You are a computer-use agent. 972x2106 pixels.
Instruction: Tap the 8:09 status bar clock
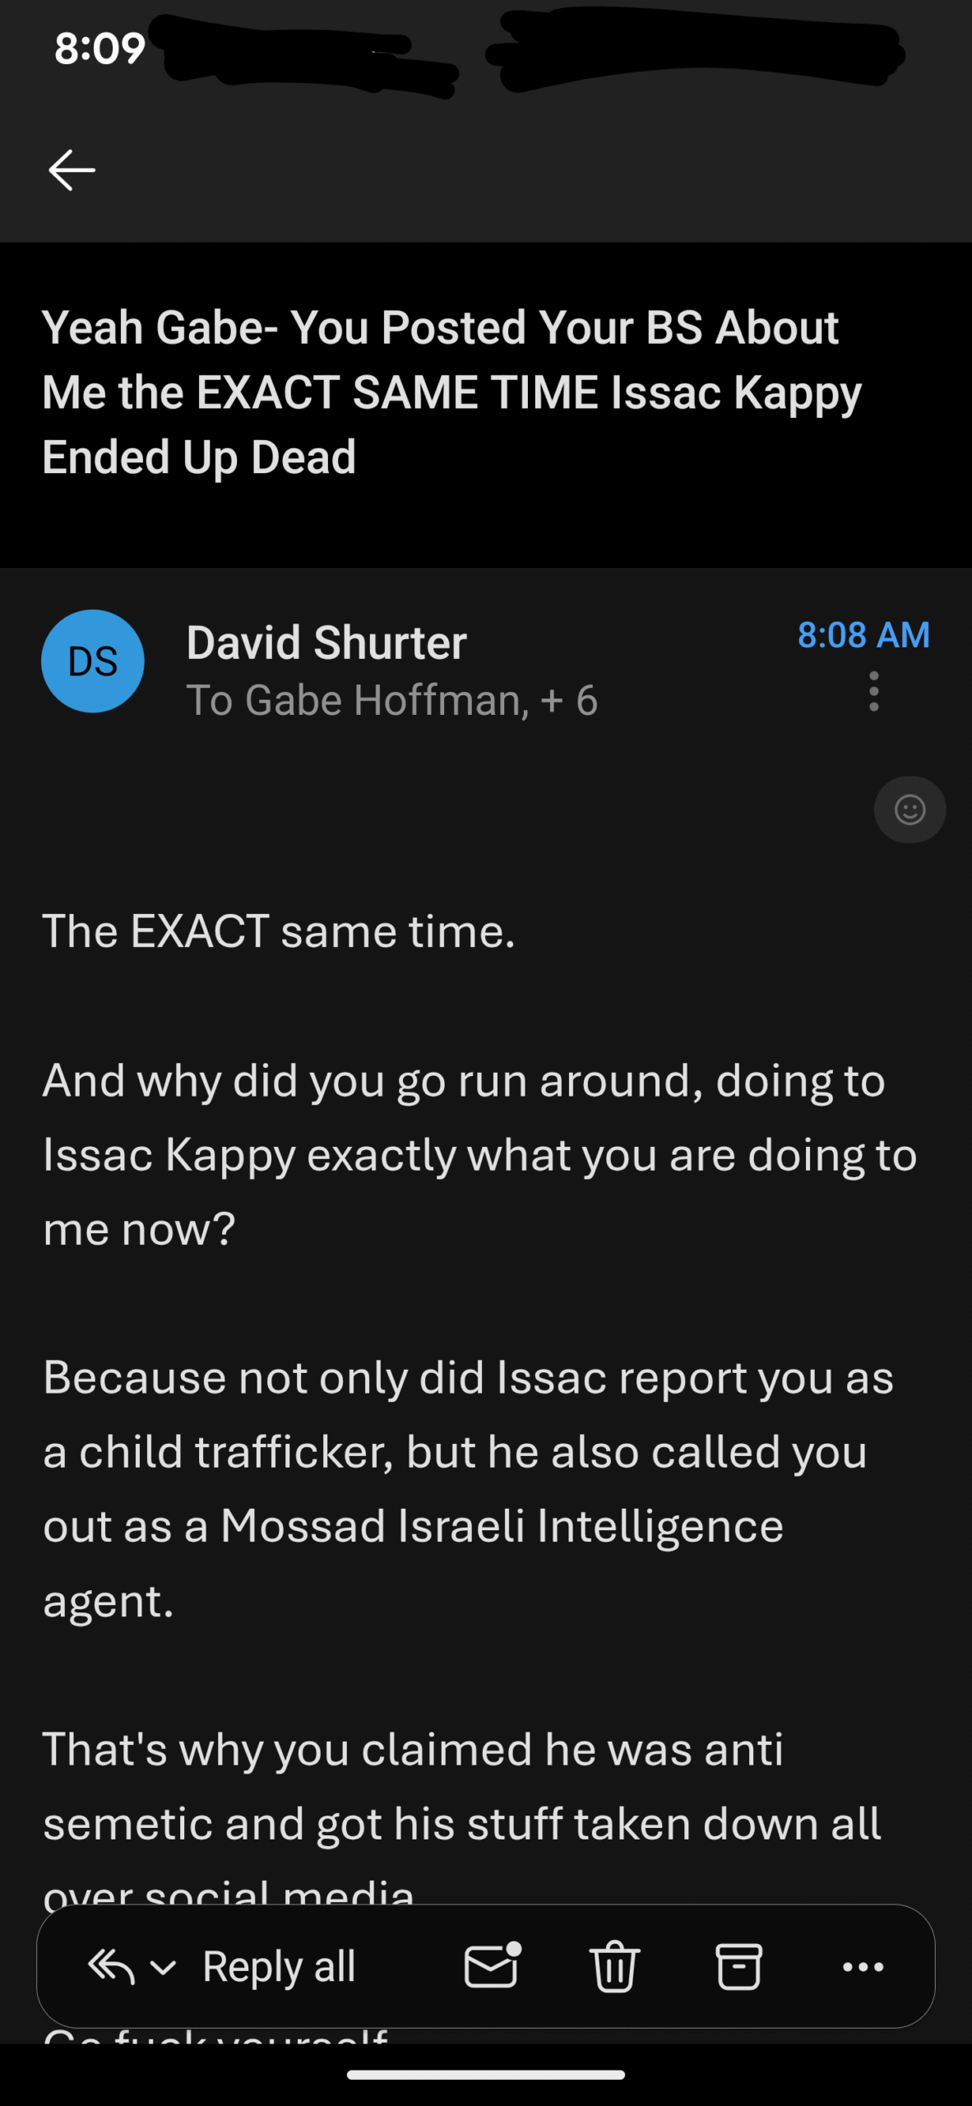tap(100, 49)
